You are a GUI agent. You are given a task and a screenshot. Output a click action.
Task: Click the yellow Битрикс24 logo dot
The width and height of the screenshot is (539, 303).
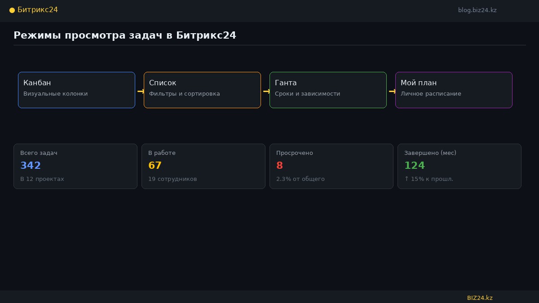[12, 10]
